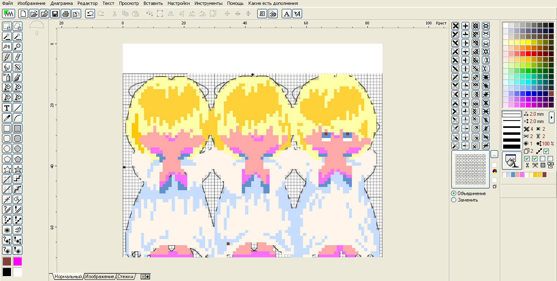Choose the outlined rounded rectangle tool
557x281 pixels.
click(7, 138)
